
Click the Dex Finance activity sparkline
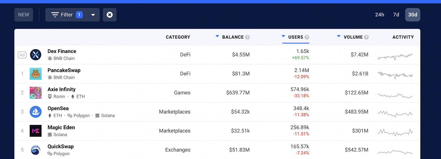coord(395,56)
